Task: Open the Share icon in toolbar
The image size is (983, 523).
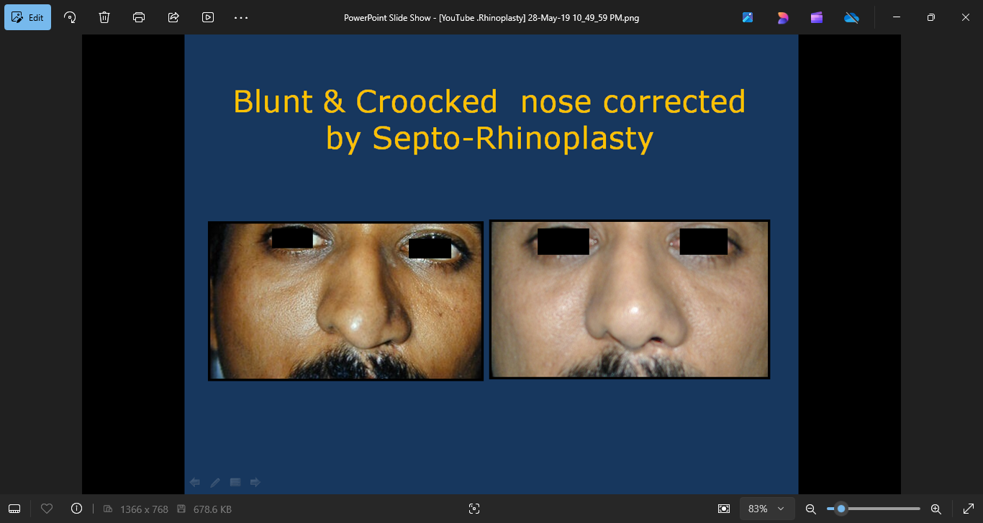Action: coord(173,17)
